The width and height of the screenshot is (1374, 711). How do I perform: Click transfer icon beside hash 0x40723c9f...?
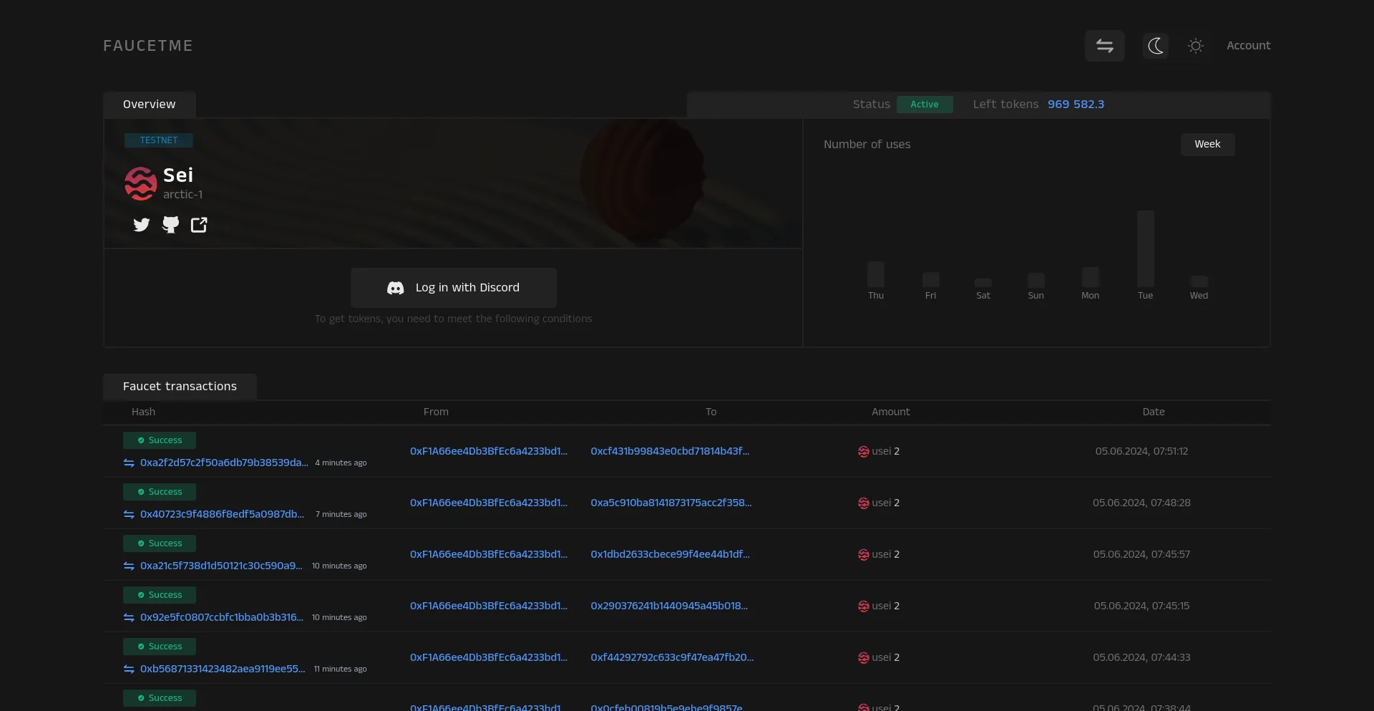[129, 515]
